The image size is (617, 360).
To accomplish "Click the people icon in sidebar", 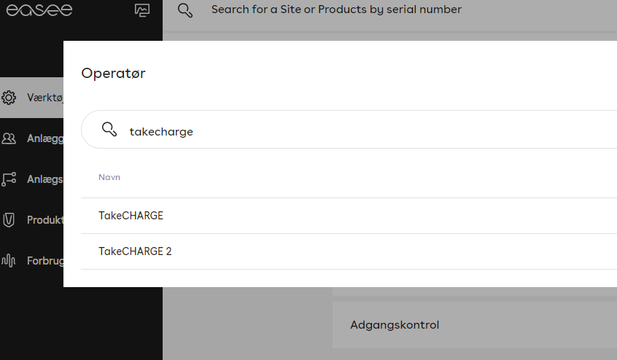I will [x=9, y=138].
